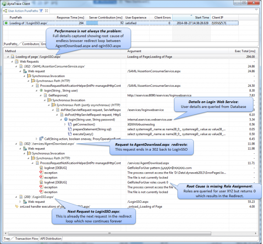Image resolution: width=263 pixels, height=244 pixels.
Task: Sort by Server Contribution [ms] column
Action: point(105,18)
